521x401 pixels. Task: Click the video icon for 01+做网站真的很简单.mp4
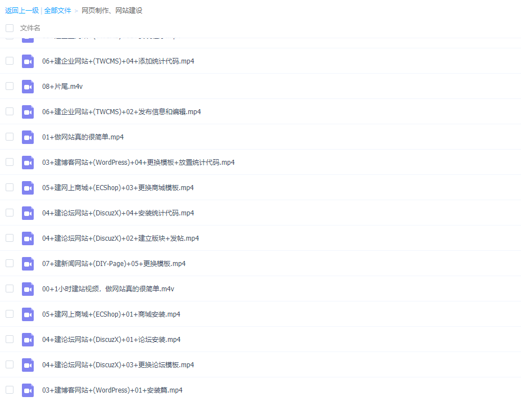point(28,137)
